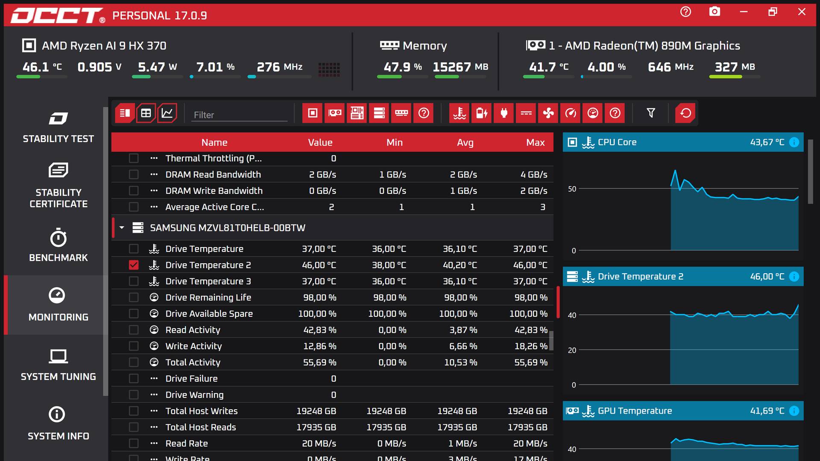Screen dimensions: 820x461
Task: Enable graphing for the first Drive Temperature row
Action: (134, 249)
